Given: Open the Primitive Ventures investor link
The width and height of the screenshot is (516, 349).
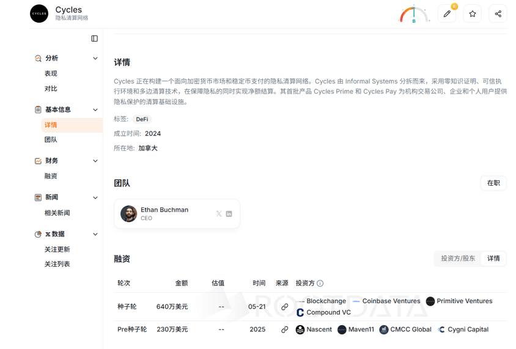Looking at the screenshot, I should point(464,301).
